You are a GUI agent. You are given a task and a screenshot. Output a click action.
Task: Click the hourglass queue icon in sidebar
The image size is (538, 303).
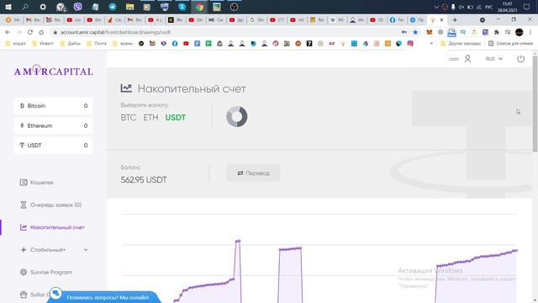coord(24,205)
